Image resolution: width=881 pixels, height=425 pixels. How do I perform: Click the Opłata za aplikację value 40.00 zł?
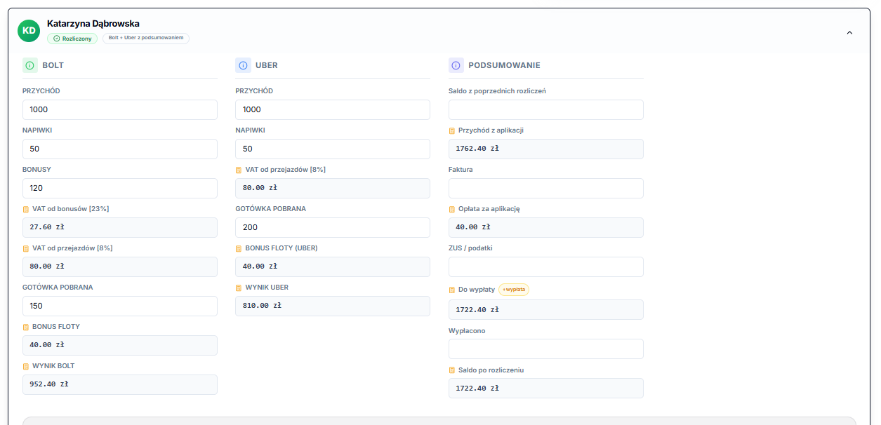click(x=546, y=227)
